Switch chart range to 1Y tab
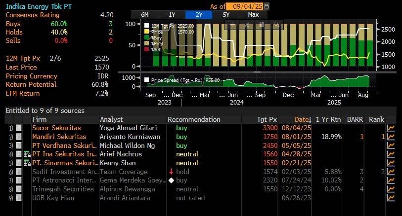The image size is (402, 216). pos(172,15)
